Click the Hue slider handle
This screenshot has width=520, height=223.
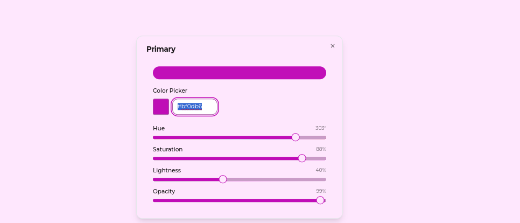pos(296,137)
